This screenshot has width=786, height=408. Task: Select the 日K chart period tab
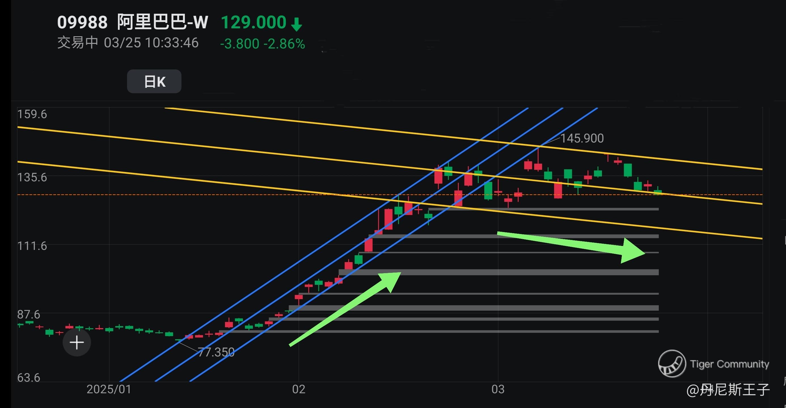(x=154, y=81)
